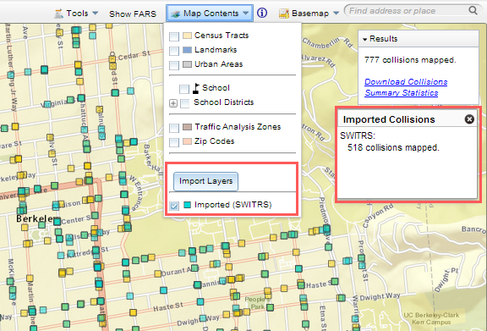Select Show FARS in the toolbar
This screenshot has height=331, width=487.
(133, 14)
